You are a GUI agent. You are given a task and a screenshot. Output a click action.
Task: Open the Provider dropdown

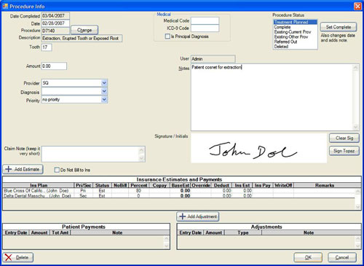point(104,83)
